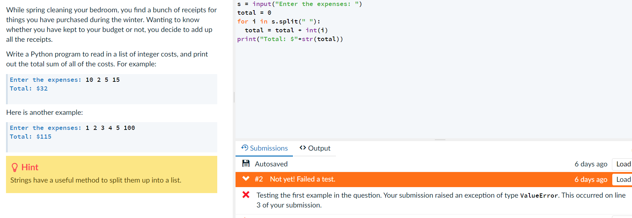Click the hint text about splitting strings
Viewport: 632px width, 218px height.
[96, 180]
